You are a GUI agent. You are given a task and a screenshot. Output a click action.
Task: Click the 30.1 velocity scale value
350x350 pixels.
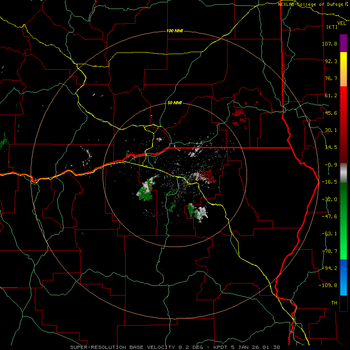331,130
